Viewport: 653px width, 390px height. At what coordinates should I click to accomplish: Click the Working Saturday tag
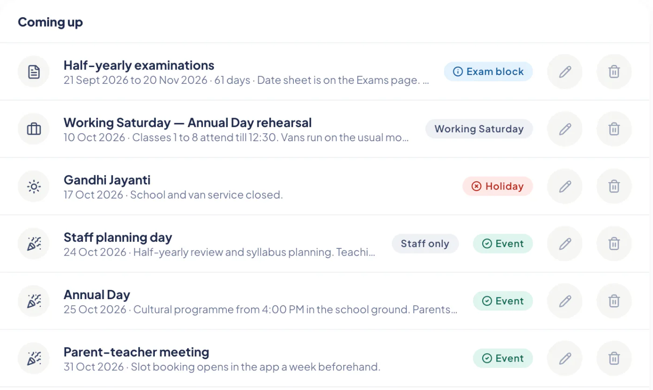479,129
